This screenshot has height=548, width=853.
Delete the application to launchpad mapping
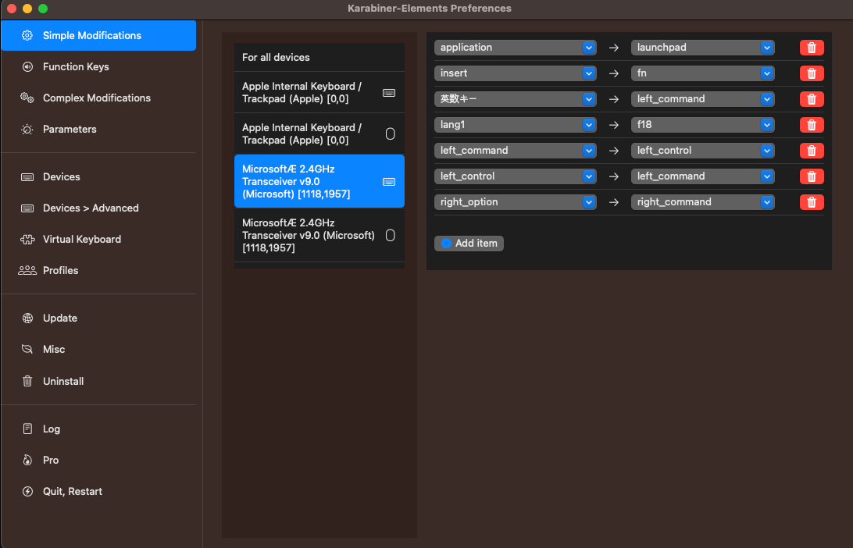coord(811,48)
